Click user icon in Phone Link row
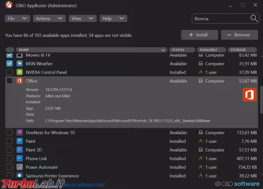The width and height of the screenshot is (263, 189). 200,158
